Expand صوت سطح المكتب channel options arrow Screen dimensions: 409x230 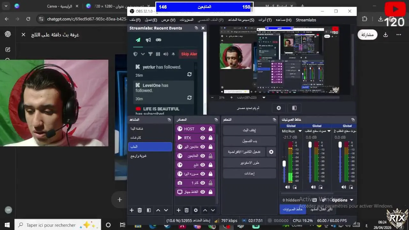point(329,131)
